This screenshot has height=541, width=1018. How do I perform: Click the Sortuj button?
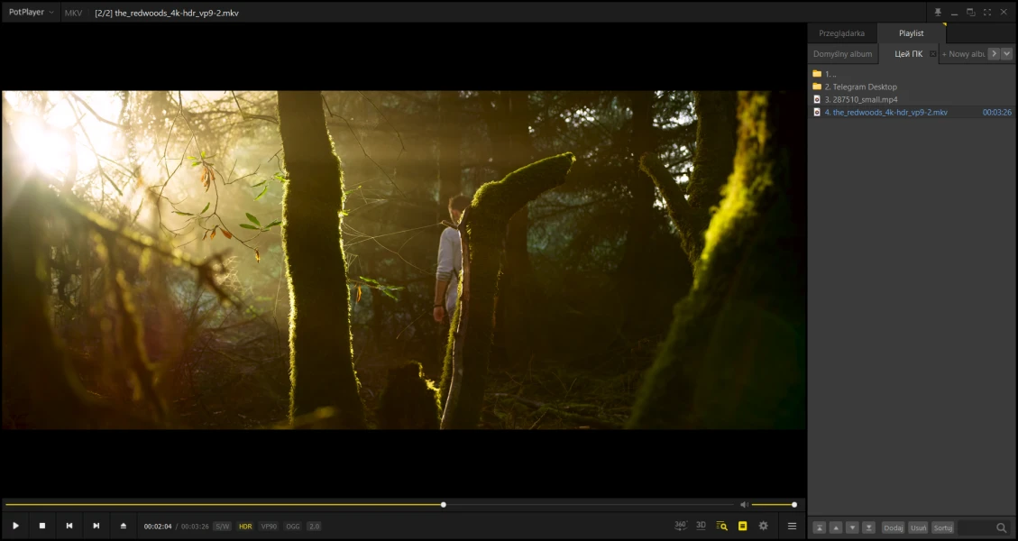[942, 527]
